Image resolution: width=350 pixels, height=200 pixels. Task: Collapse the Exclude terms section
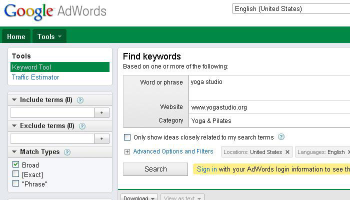14,126
